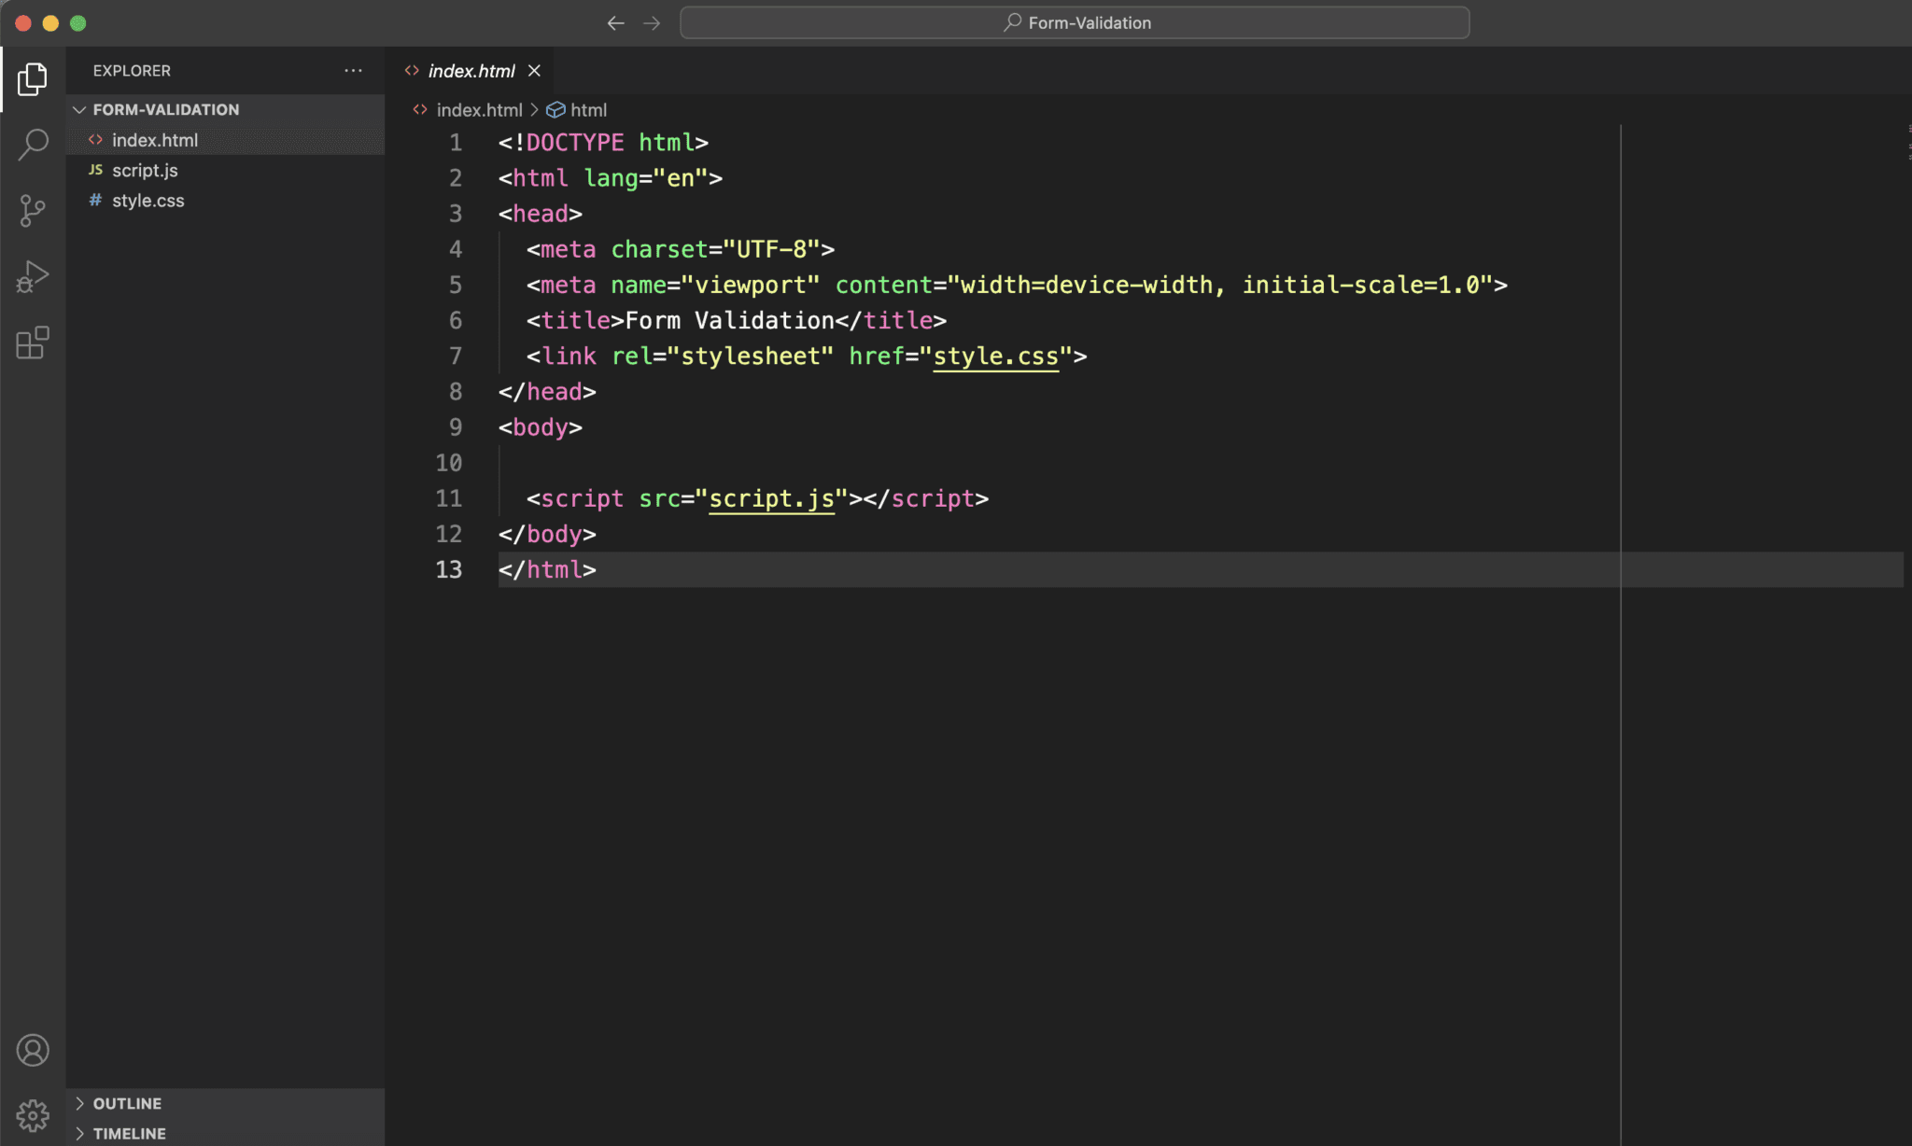Screen dimensions: 1912x1146
Task: Open the Accounts icon at the bottom
Action: (x=33, y=1050)
